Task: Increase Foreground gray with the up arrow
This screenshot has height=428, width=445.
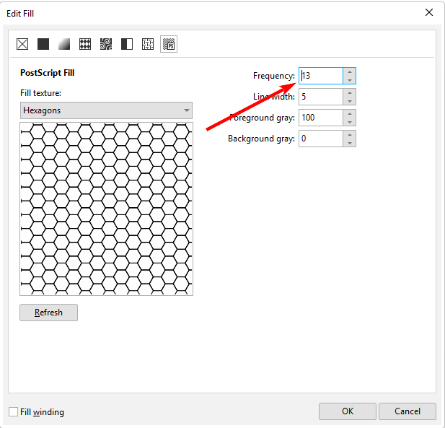Action: 350,114
